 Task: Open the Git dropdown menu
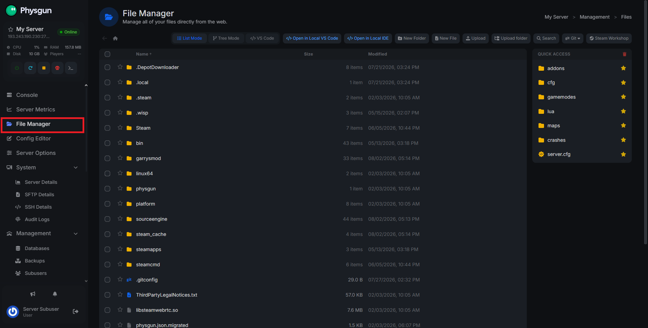[x=573, y=38]
